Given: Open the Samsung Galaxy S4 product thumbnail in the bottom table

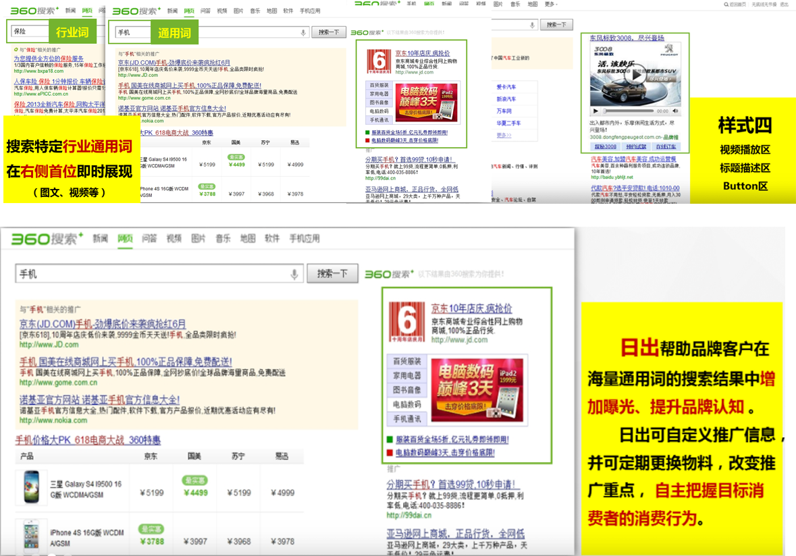Looking at the screenshot, I should tap(31, 487).
